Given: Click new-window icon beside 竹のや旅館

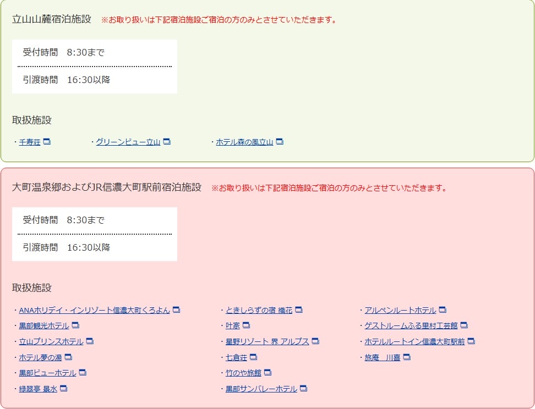Looking at the screenshot, I should tap(268, 373).
